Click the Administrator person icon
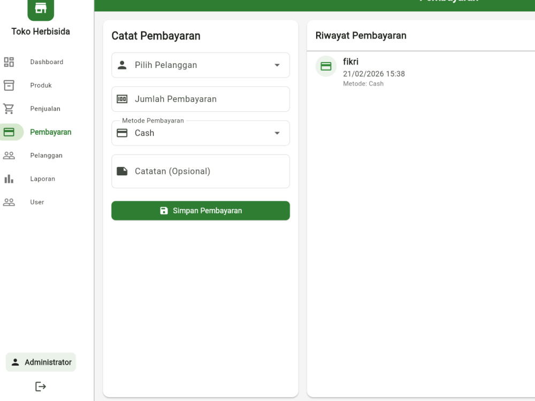This screenshot has width=535, height=401. 16,362
